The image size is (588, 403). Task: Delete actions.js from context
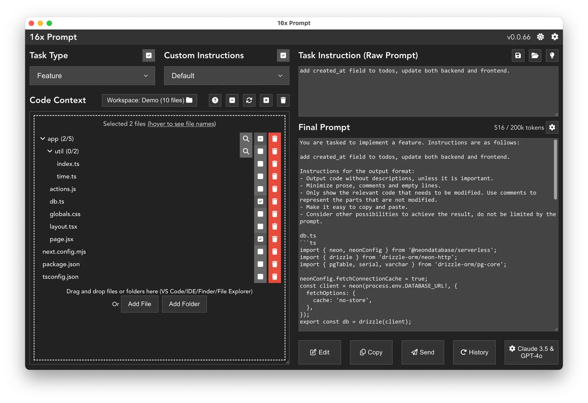point(275,189)
